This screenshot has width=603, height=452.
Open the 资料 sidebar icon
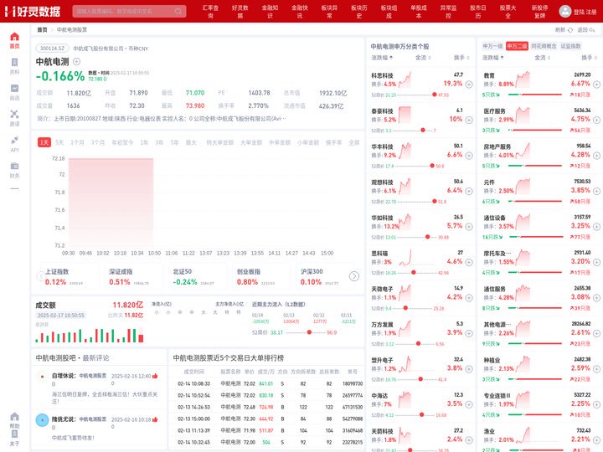click(14, 62)
